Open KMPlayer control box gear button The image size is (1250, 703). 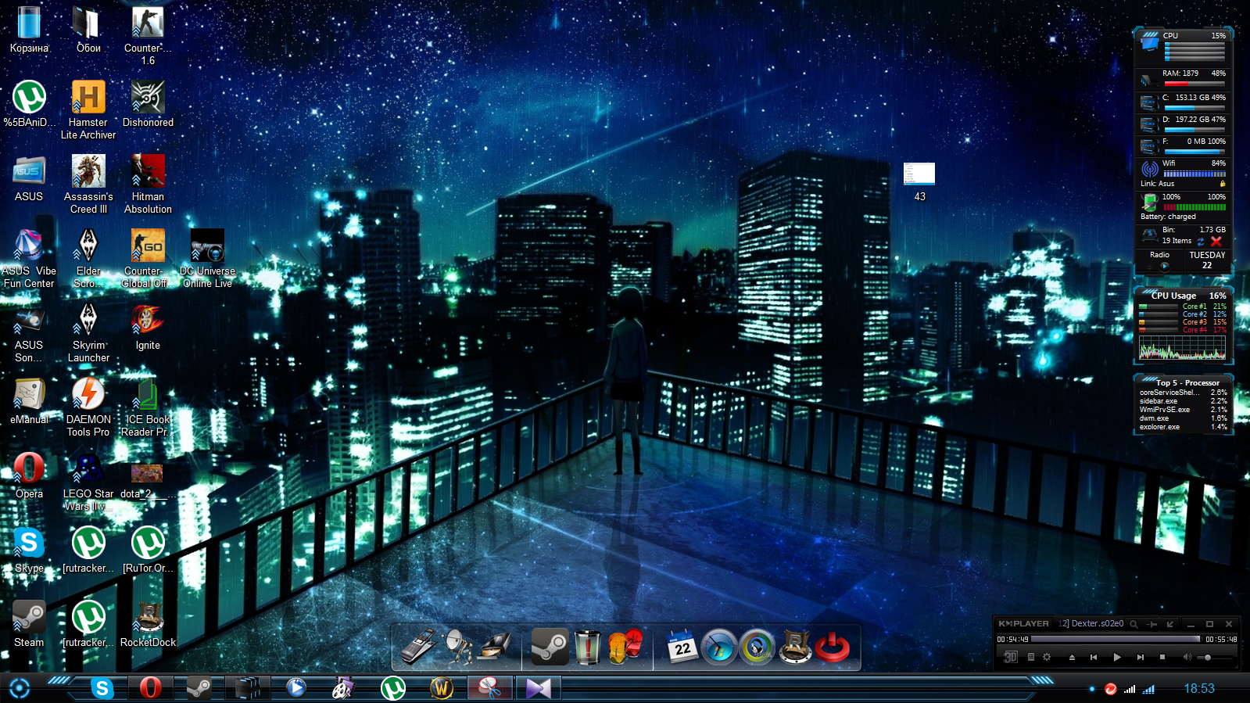1047,657
